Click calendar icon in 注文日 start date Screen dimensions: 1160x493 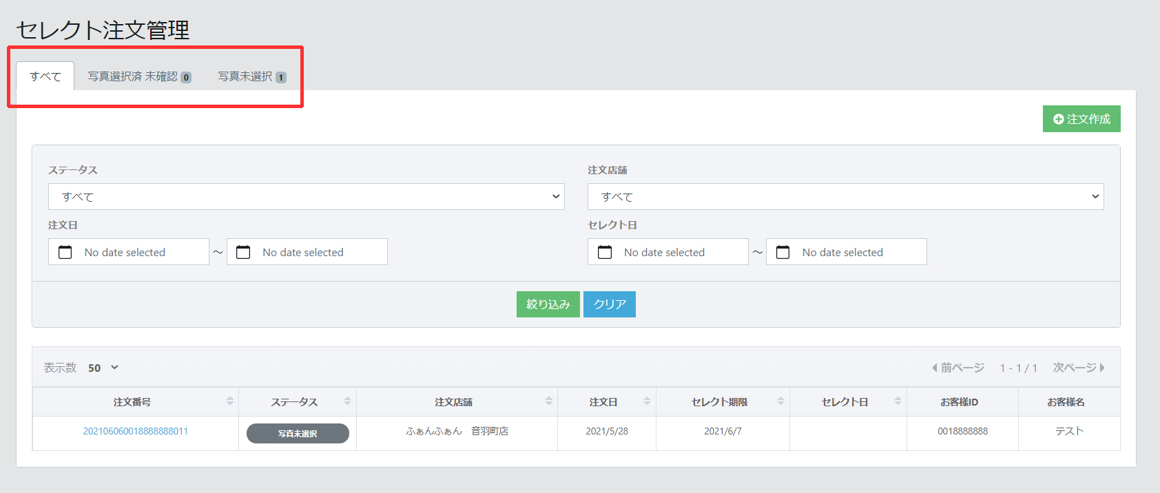pos(65,252)
